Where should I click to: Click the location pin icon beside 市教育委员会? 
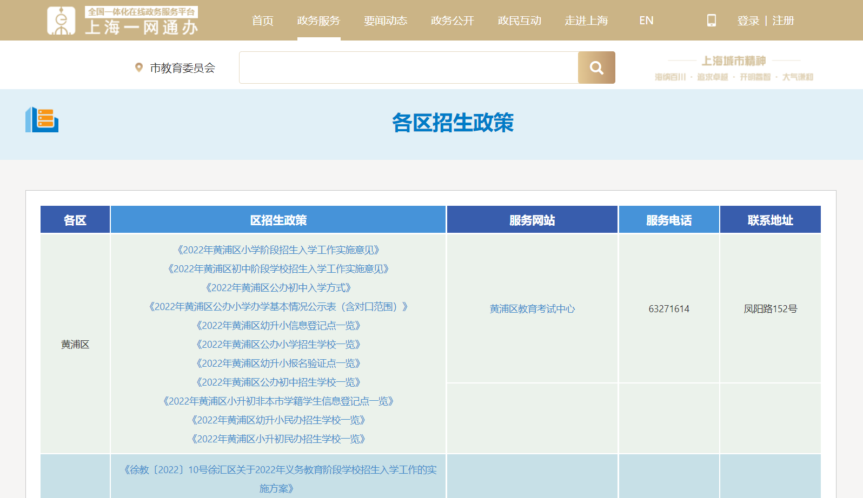[x=139, y=68]
